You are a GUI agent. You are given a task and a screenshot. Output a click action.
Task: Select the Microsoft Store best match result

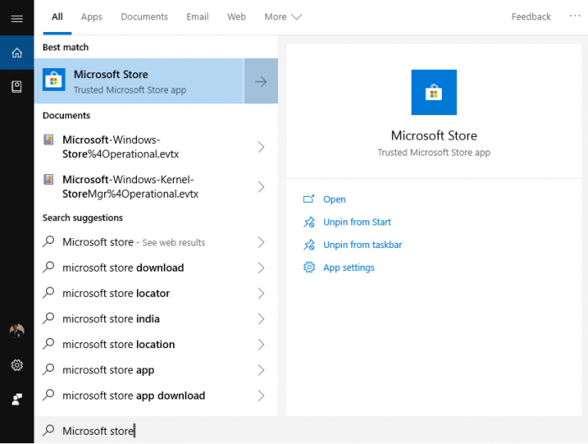click(139, 81)
